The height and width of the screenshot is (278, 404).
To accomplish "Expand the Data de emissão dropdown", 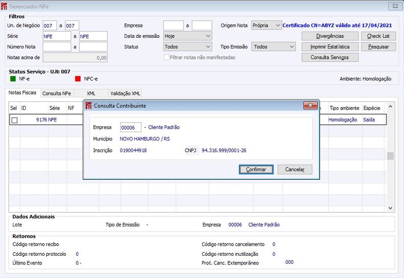I will 187,36.
